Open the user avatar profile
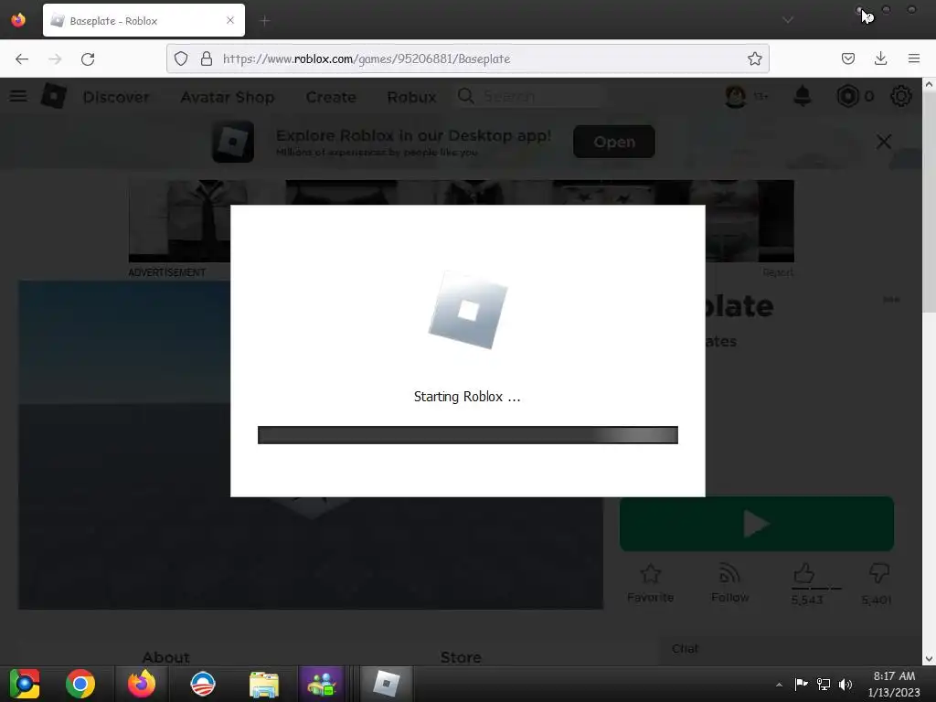The width and height of the screenshot is (936, 702). [735, 96]
